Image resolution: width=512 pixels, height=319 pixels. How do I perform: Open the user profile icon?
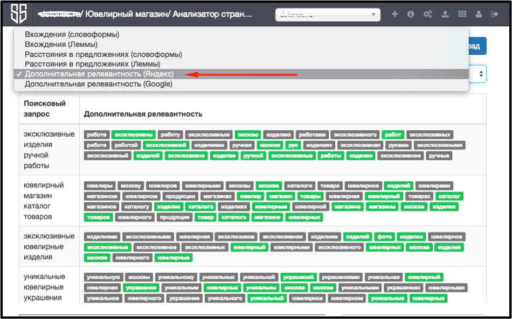pyautogui.click(x=479, y=15)
